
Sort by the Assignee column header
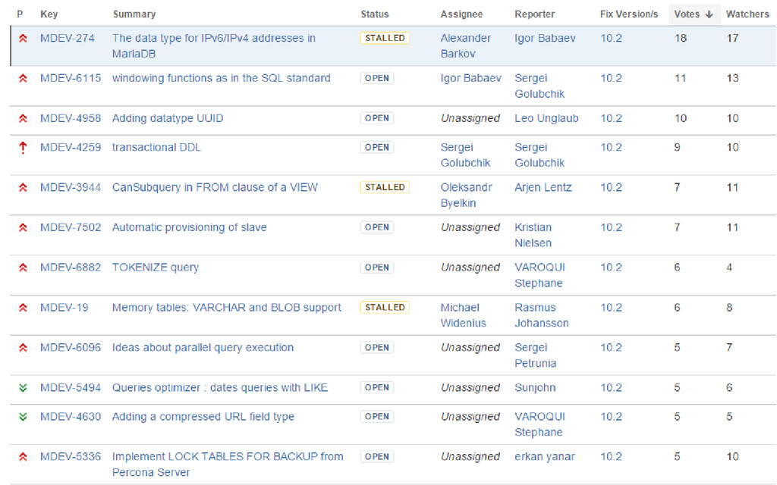point(461,14)
